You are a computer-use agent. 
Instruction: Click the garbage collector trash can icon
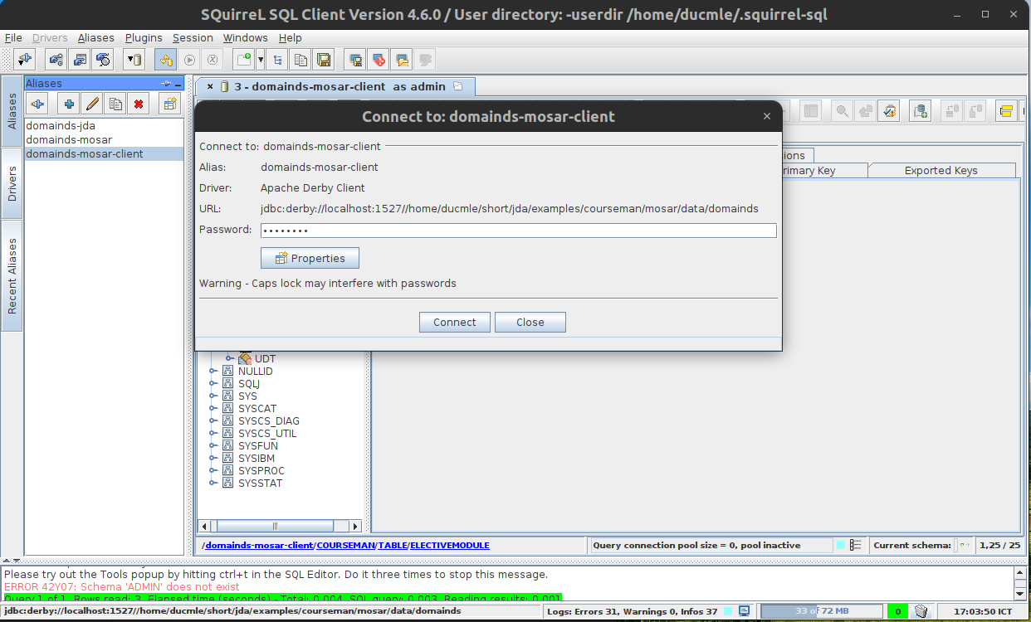point(921,611)
